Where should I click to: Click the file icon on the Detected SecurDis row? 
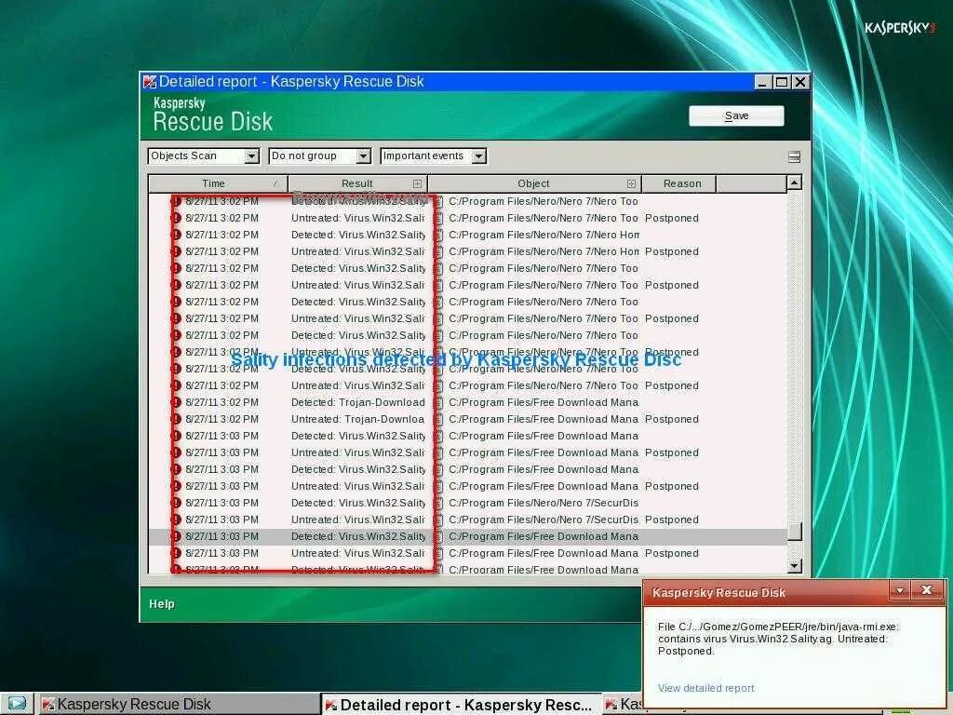[439, 503]
